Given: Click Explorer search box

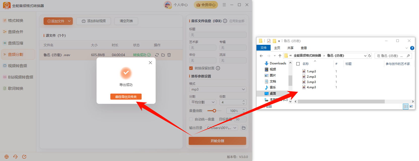Looking at the screenshot, I should pos(393,56).
